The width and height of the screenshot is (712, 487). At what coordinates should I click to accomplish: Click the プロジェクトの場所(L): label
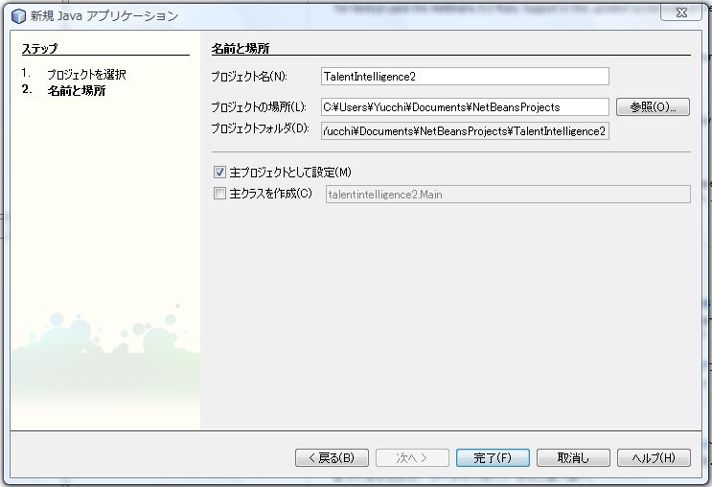tap(258, 107)
